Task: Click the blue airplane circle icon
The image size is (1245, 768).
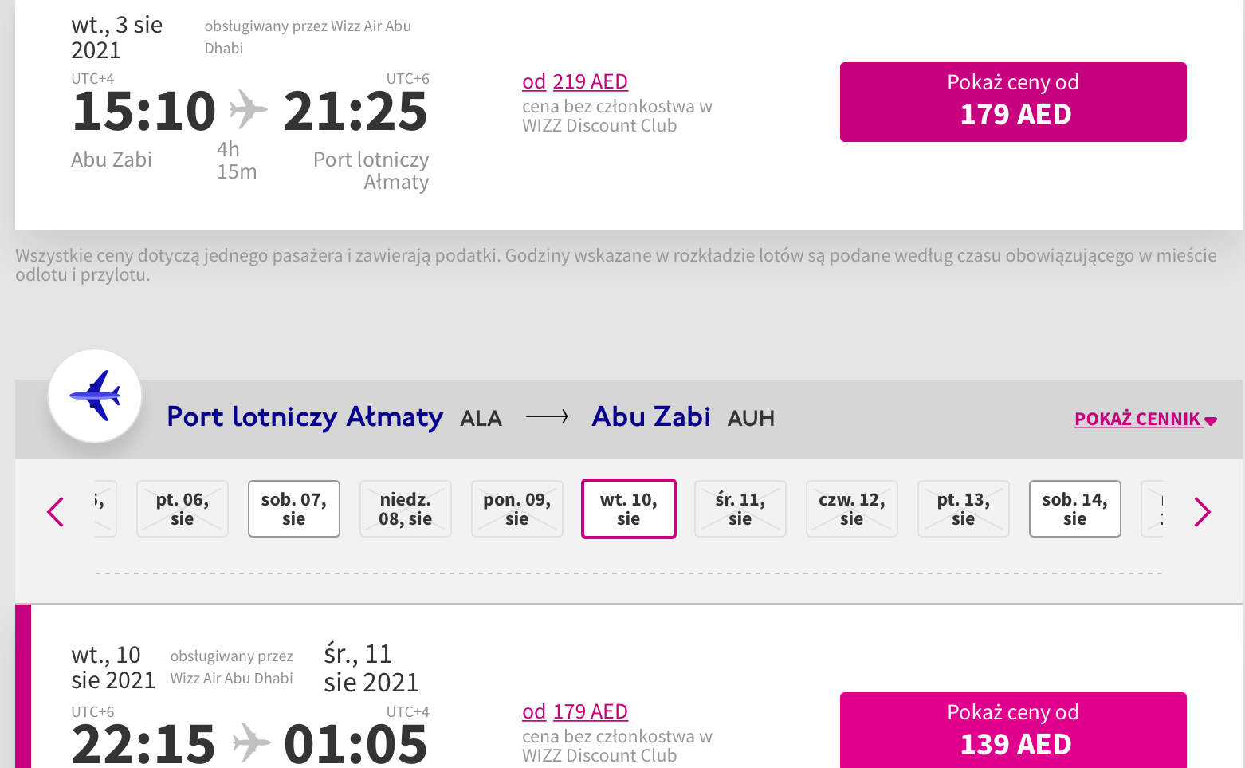Action: (x=95, y=396)
